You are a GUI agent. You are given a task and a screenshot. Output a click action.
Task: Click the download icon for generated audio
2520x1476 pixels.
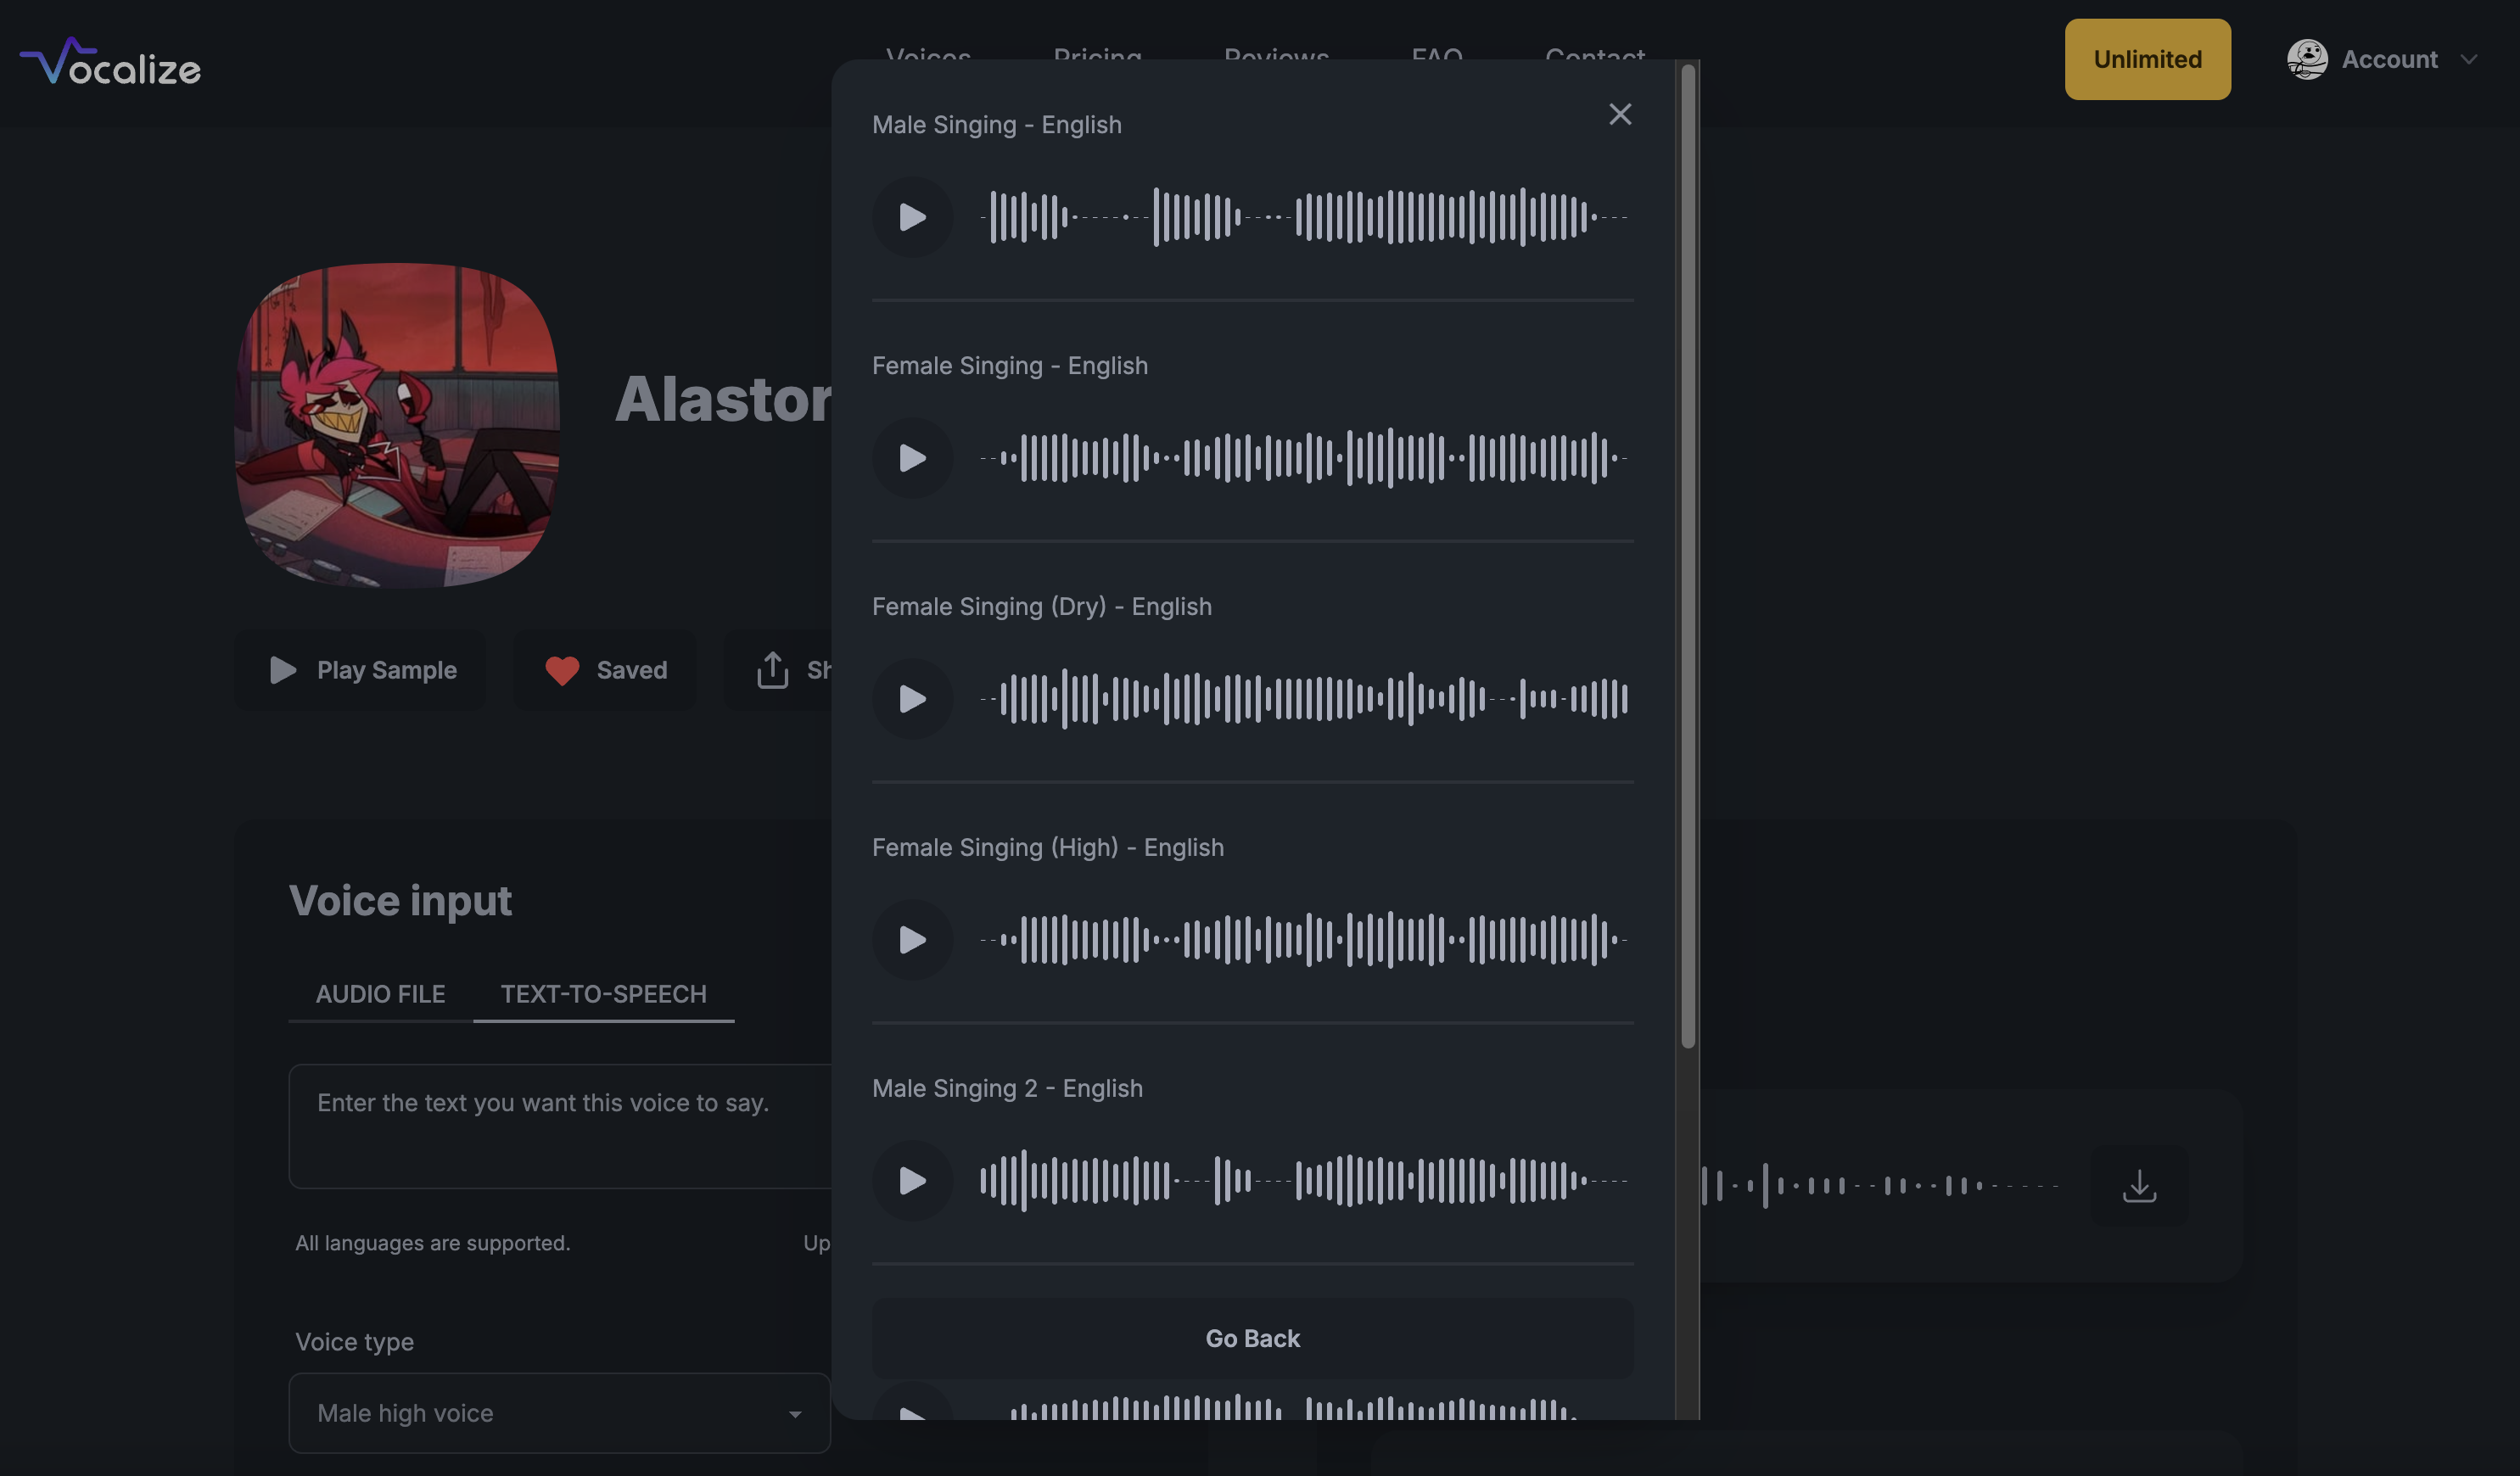point(2139,1186)
